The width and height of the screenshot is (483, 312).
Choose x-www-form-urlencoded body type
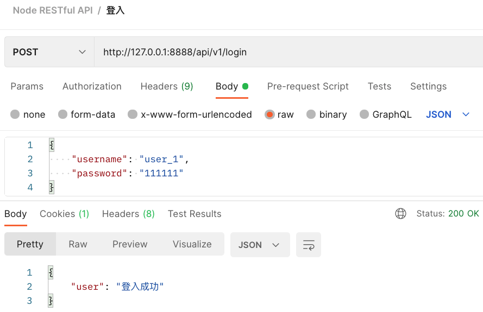click(x=133, y=114)
